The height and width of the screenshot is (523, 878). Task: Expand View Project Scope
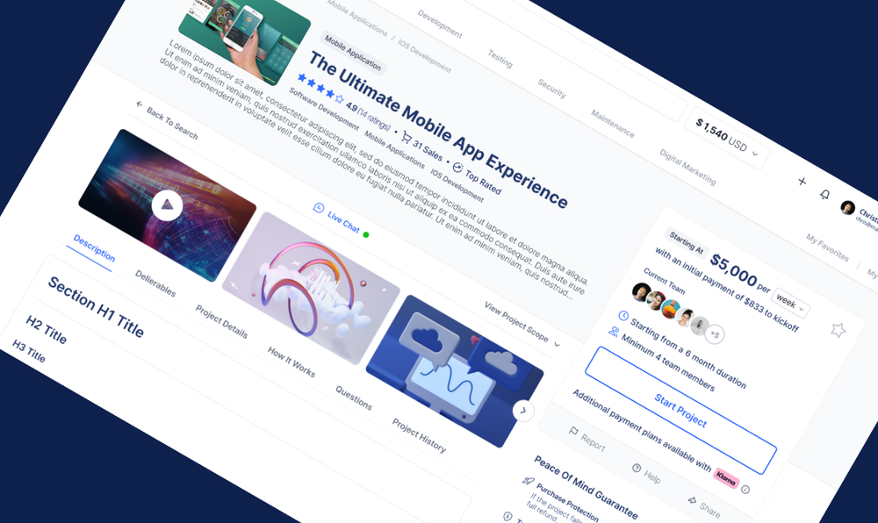[522, 325]
